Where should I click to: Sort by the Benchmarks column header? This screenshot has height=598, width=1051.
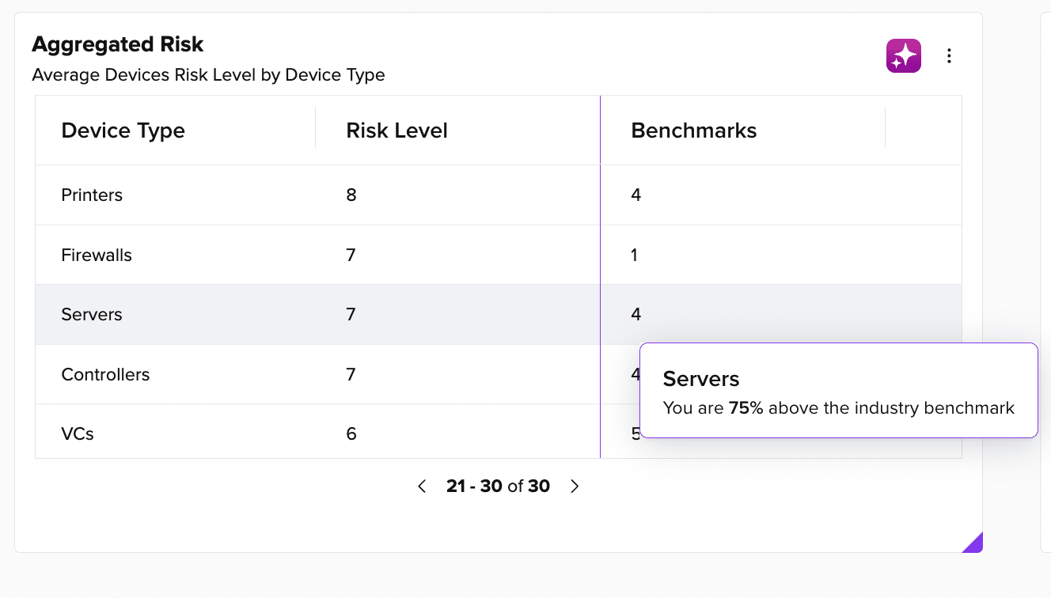coord(693,131)
